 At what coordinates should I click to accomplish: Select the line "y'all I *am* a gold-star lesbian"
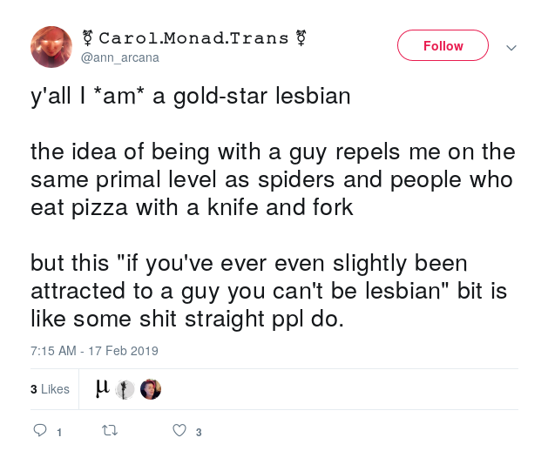click(x=191, y=97)
